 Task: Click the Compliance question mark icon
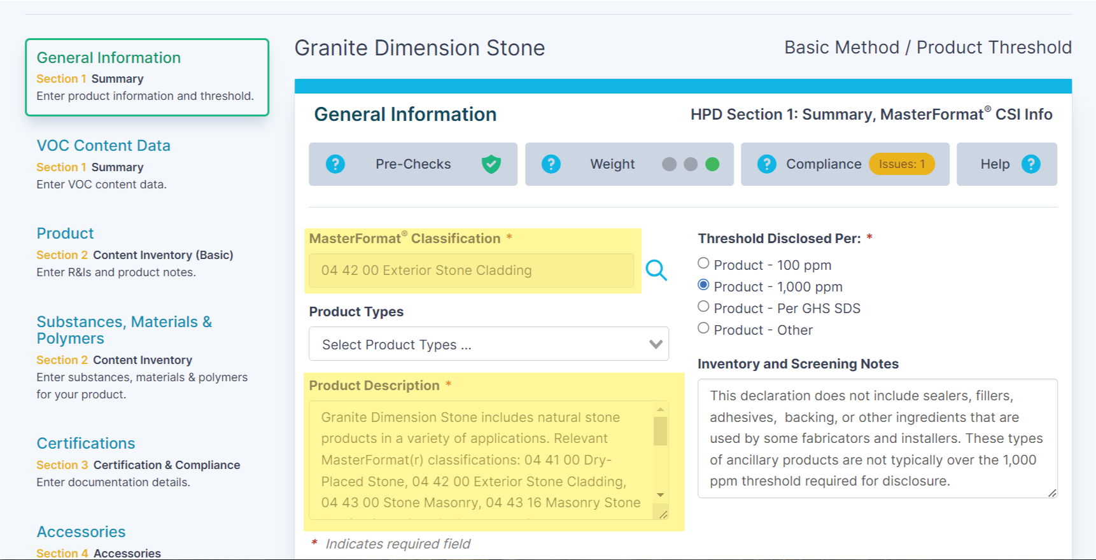point(766,164)
